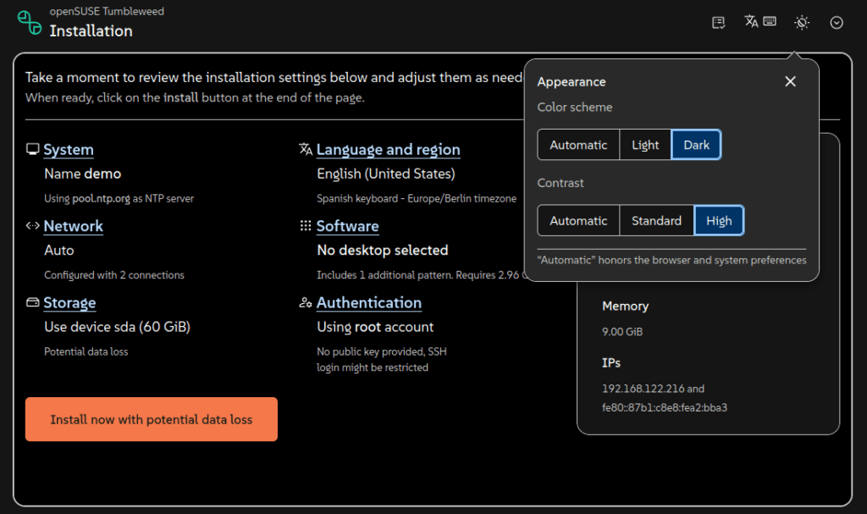The width and height of the screenshot is (867, 514).
Task: Click Install now with potential data loss
Action: point(151,419)
